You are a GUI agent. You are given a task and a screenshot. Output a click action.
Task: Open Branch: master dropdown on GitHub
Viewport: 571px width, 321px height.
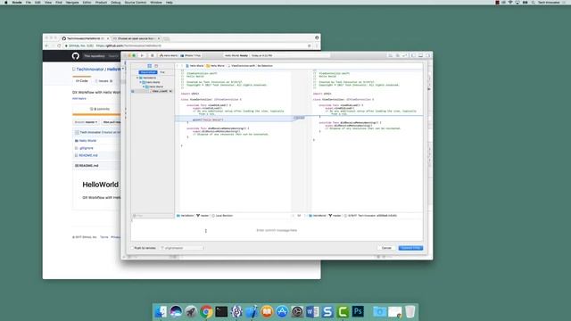point(86,122)
